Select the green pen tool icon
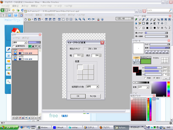This screenshot has height=130, width=173. coord(136,20)
